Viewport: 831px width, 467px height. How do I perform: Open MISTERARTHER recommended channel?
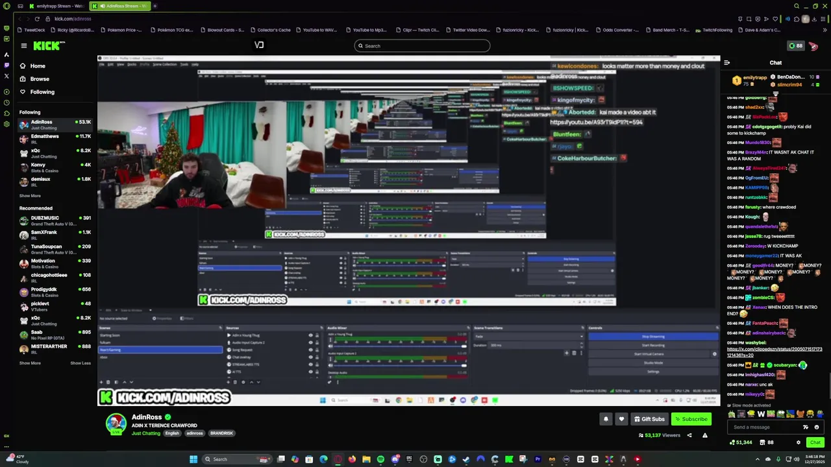click(56, 349)
